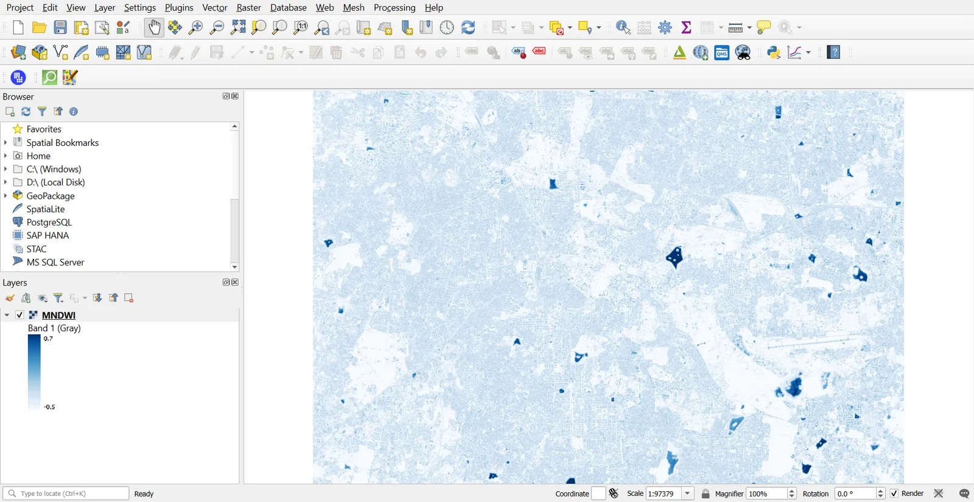
Task: Expand D:\ (Local Disk) node
Action: click(x=5, y=182)
